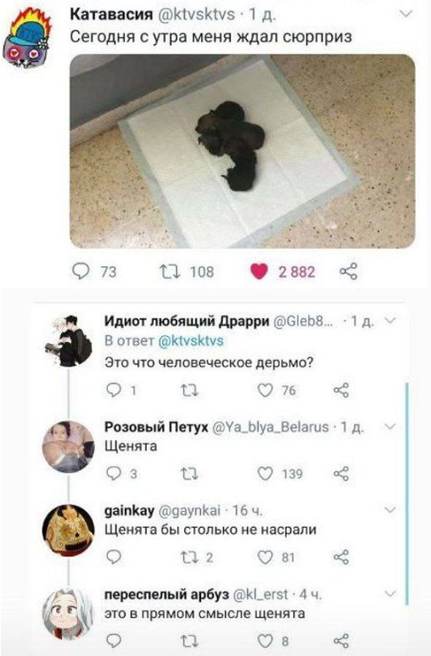
Task: Retweet gainkay's reply with 2 retweets
Action: 189,558
